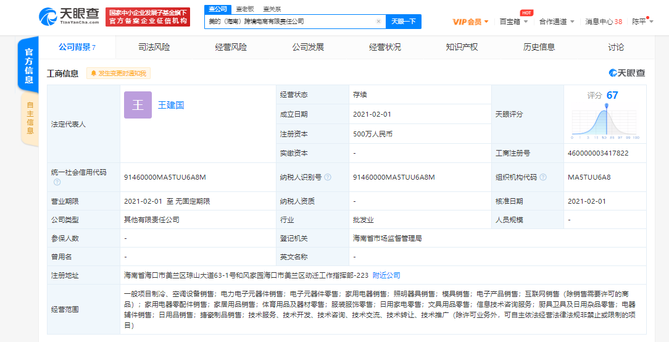Screen dimensions: 669x342
Task: Open the VIP会员 dropdown
Action: pos(470,22)
